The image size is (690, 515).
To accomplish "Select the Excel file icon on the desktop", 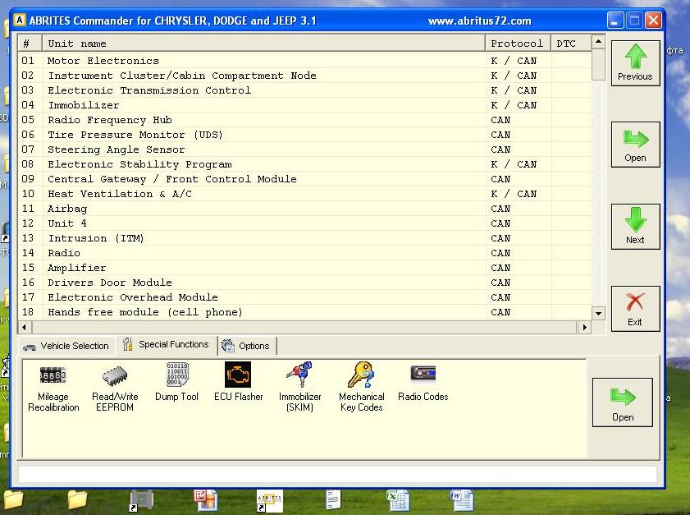I will point(398,500).
